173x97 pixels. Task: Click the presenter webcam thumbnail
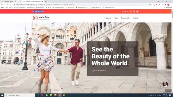165,84
